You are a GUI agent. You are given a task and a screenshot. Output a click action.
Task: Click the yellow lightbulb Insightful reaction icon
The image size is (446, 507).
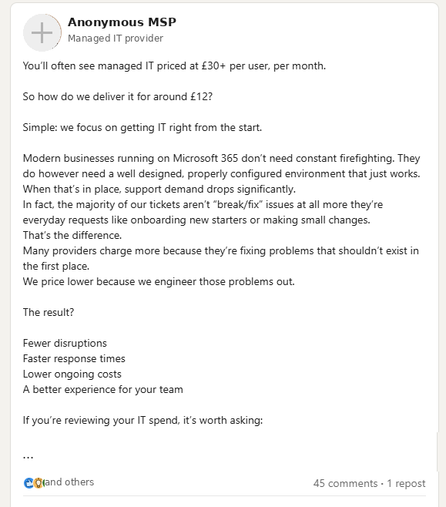pos(39,483)
